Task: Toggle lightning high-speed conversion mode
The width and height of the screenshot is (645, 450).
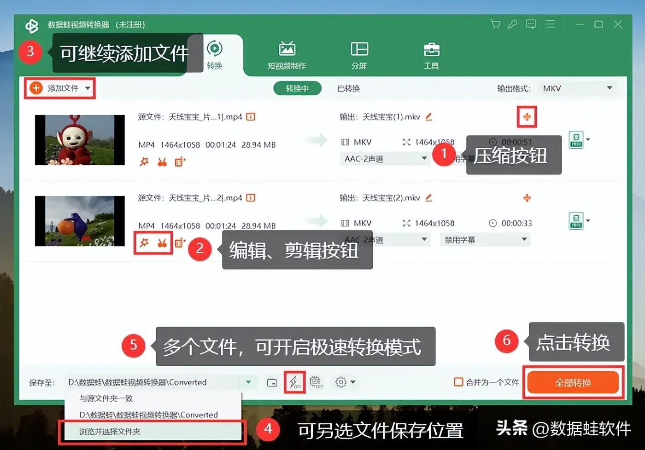Action: [295, 382]
